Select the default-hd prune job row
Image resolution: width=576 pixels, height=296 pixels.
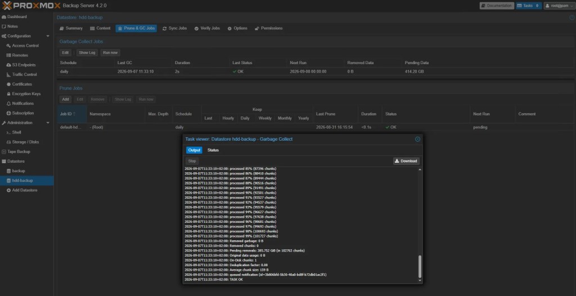(x=316, y=127)
